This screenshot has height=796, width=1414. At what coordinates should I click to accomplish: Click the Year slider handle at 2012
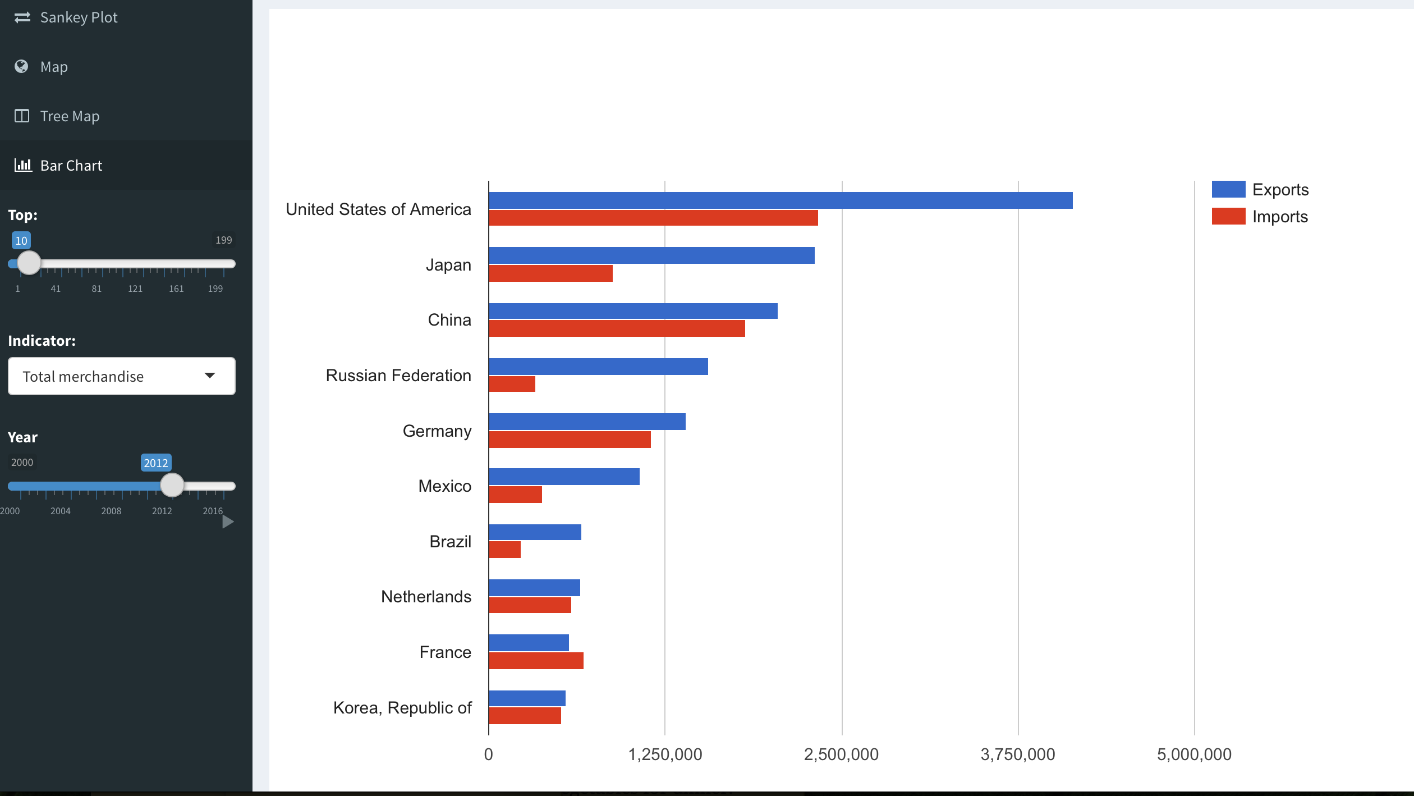pos(172,485)
